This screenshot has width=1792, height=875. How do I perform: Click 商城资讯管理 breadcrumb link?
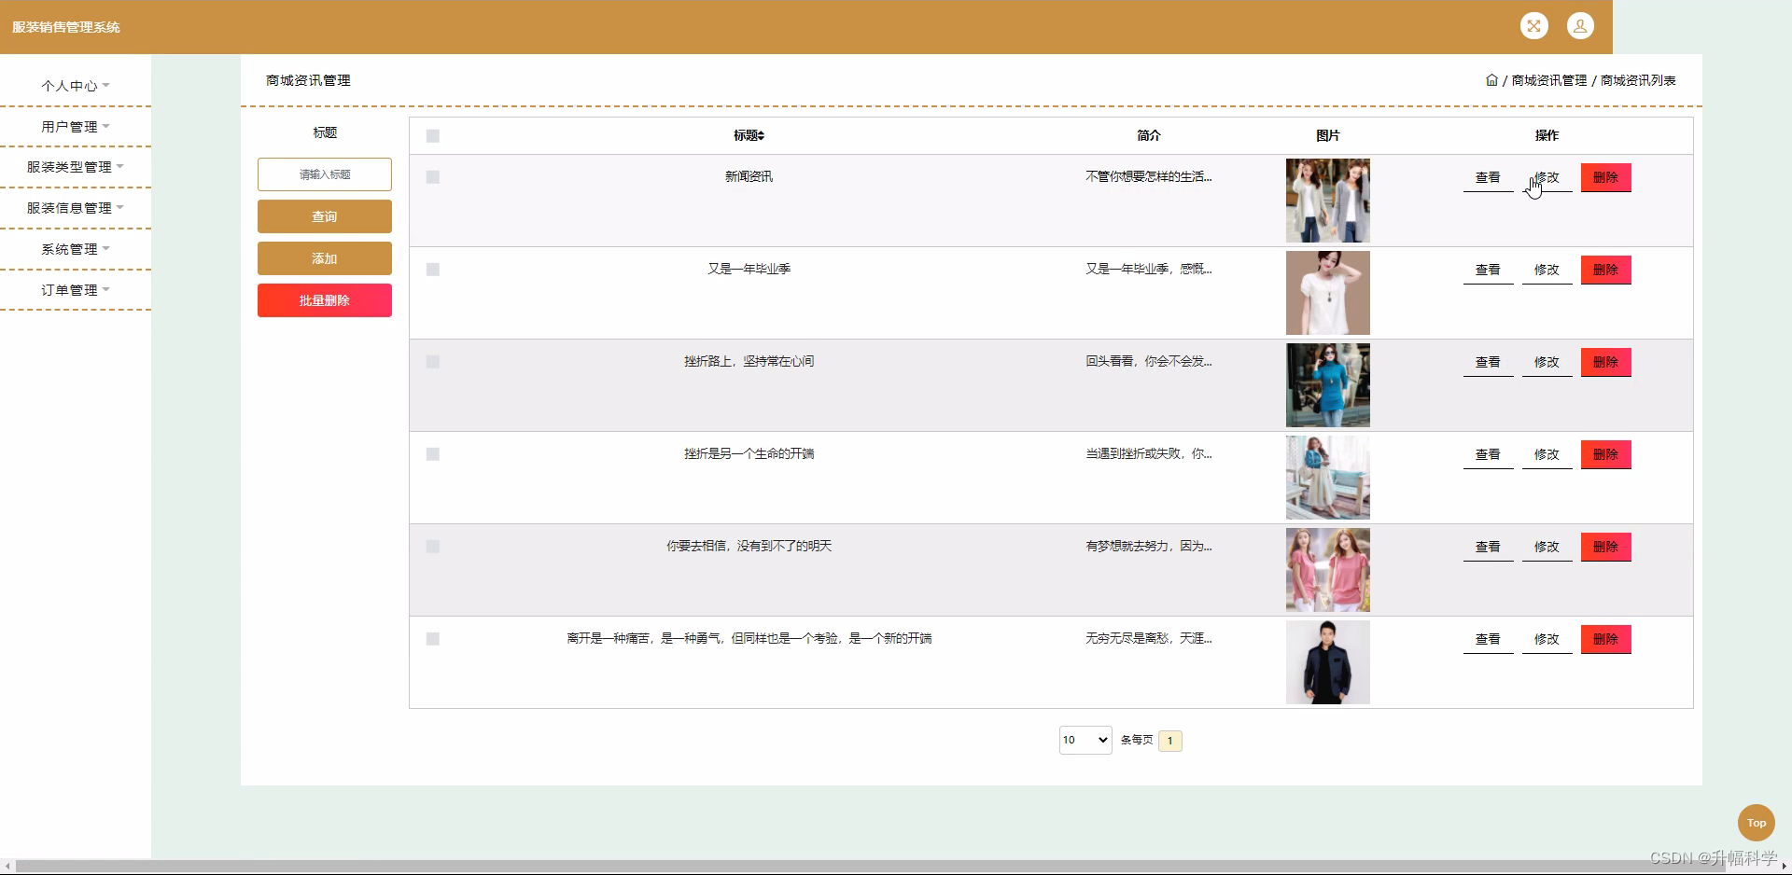(1548, 80)
